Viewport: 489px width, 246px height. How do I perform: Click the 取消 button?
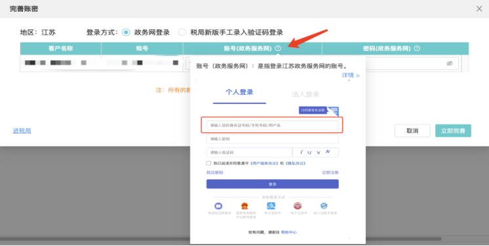point(412,131)
